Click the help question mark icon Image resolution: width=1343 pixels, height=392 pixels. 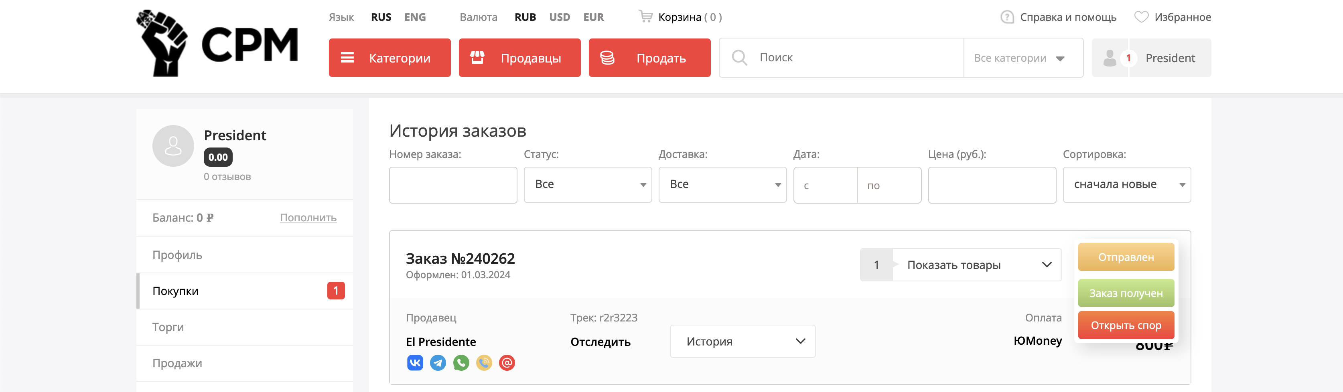click(x=1007, y=17)
